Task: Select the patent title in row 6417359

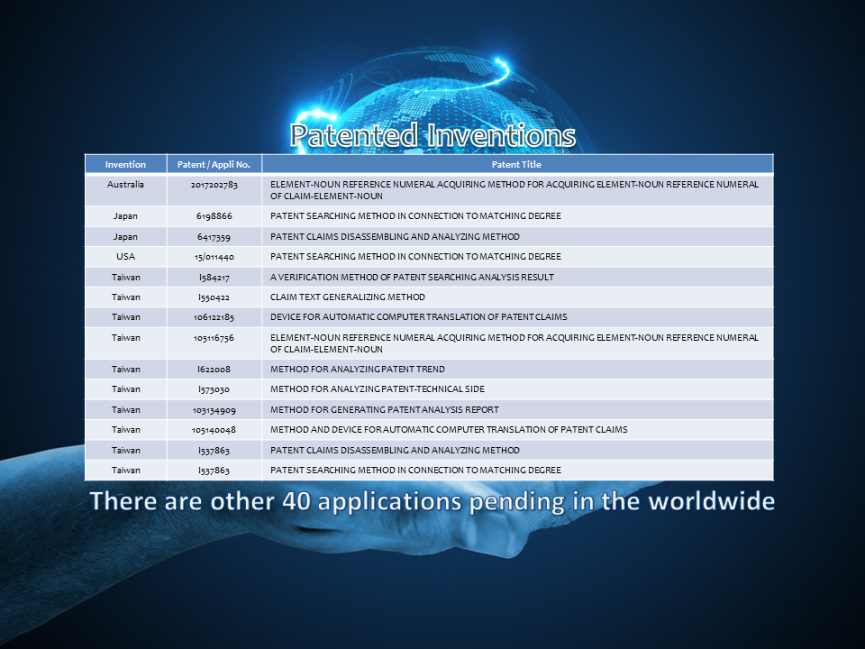Action: pos(395,237)
